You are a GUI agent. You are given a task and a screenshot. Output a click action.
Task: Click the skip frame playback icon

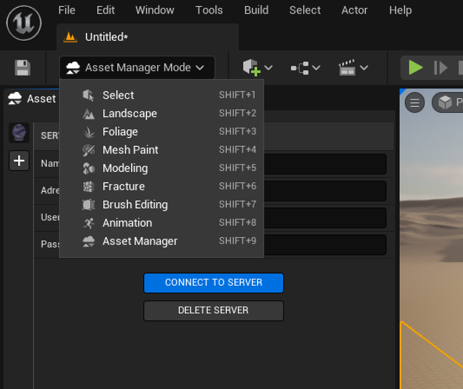441,68
